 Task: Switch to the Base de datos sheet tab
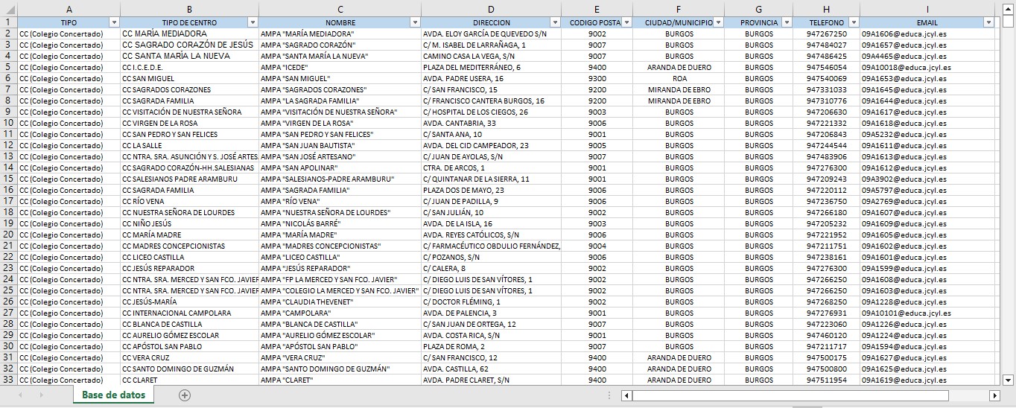pyautogui.click(x=113, y=395)
